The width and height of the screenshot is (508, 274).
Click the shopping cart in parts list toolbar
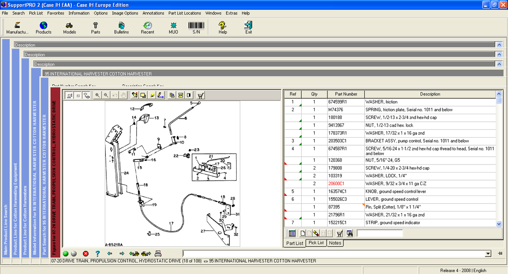pyautogui.click(x=340, y=233)
